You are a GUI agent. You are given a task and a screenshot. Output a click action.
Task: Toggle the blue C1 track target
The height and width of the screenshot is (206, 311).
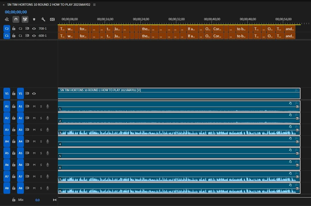[x=7, y=36]
